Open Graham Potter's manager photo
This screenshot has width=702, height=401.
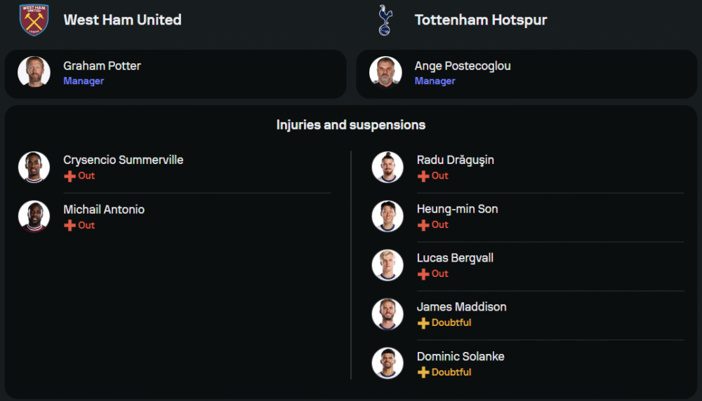tap(34, 72)
